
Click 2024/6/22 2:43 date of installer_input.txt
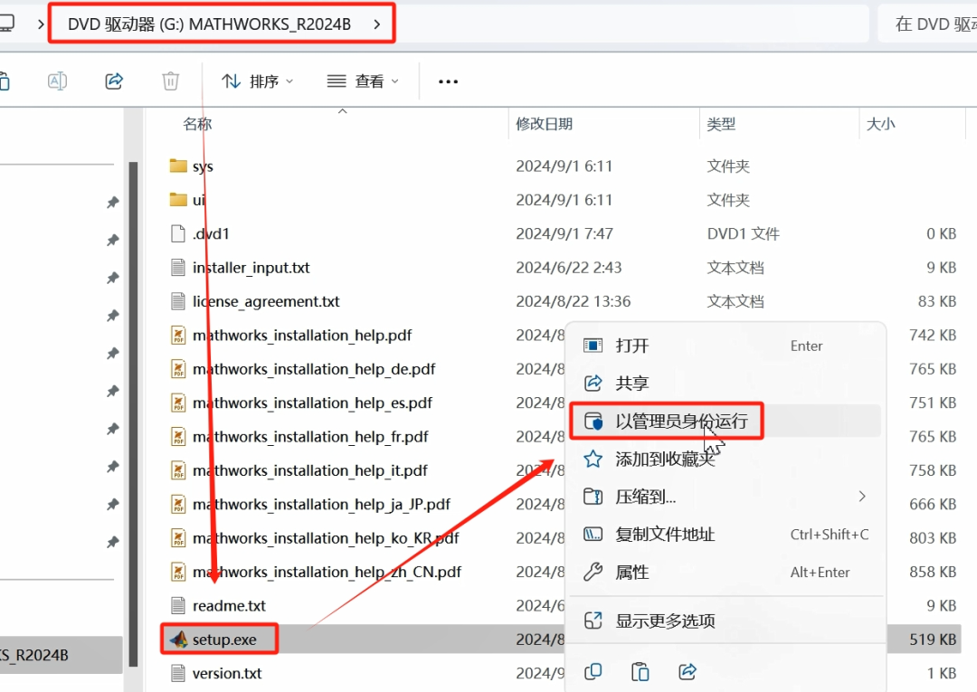tap(568, 267)
